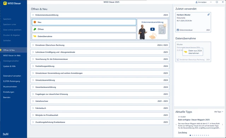Show the next tip with right arrow
226x138 pixels.
[x=222, y=125]
